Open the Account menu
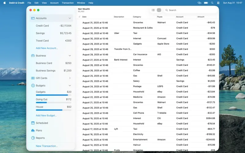245x153 pixels. (54, 3)
